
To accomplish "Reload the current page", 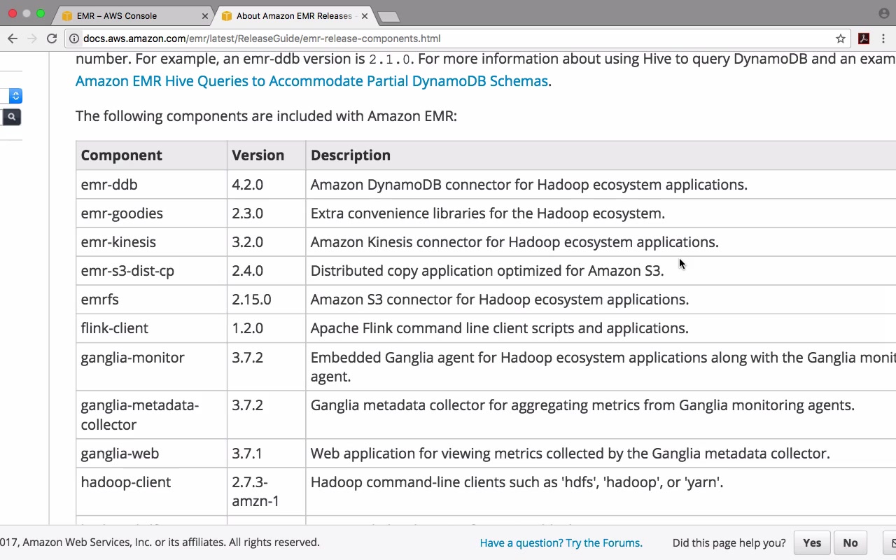I will (52, 38).
